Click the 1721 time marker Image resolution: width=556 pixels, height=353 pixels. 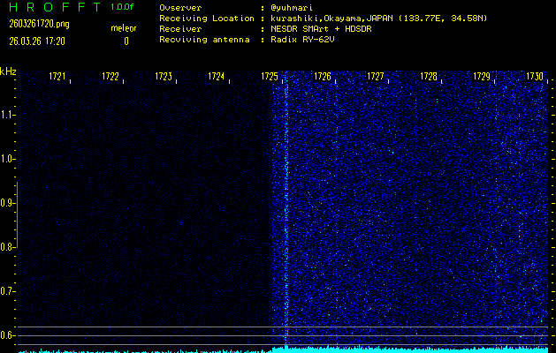point(57,76)
